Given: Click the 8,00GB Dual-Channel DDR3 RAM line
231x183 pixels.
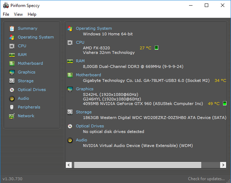Looking at the screenshot, I should click(x=133, y=66).
